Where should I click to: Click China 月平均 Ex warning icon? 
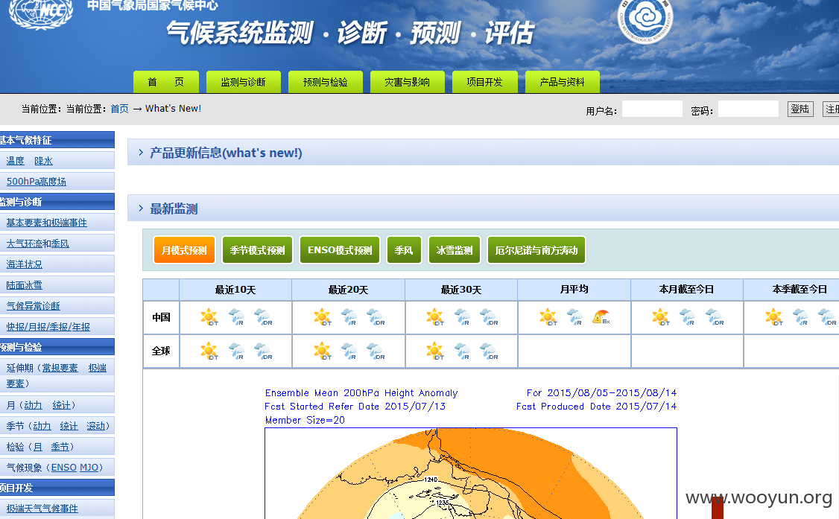(x=601, y=317)
